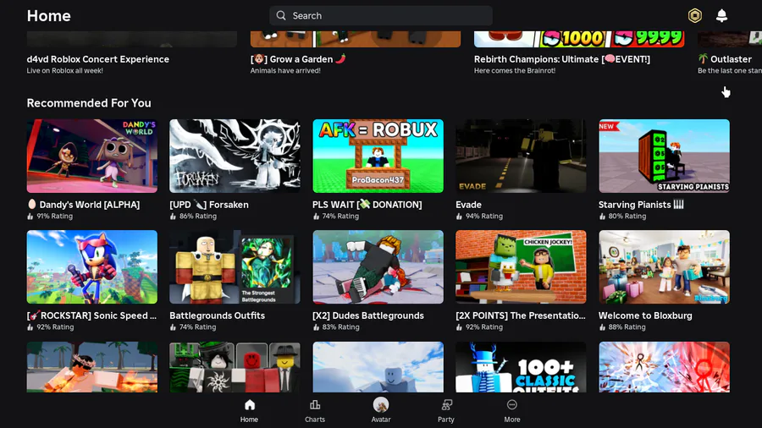Open the Avatar profile picture icon
The image size is (762, 428).
pos(381,404)
